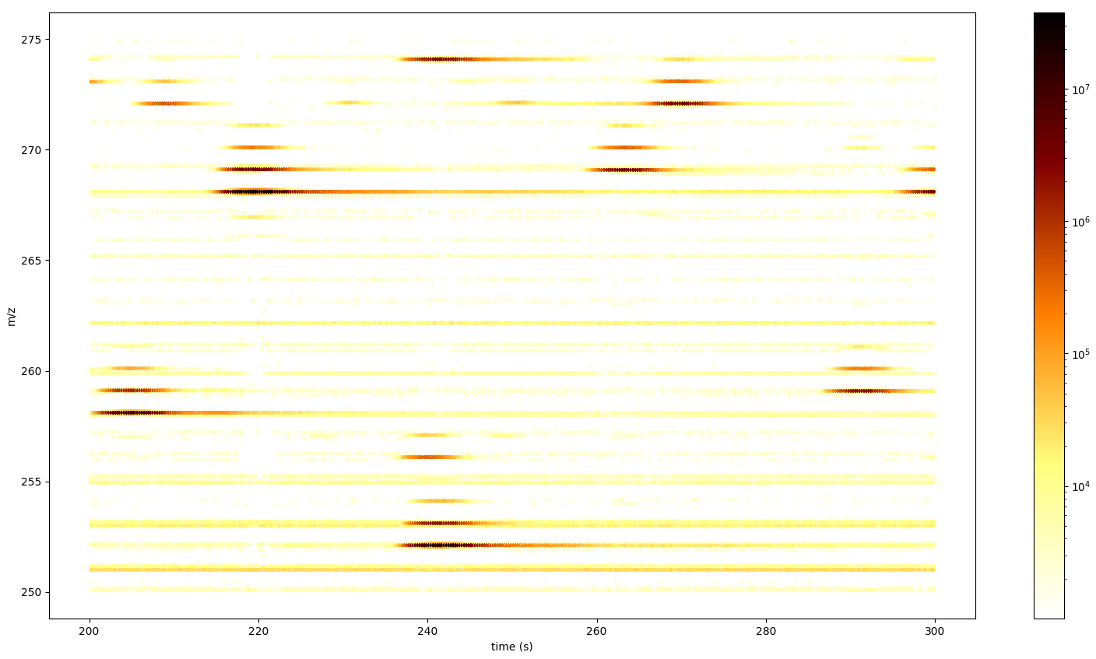Click the peak at m/z 272, time 270
1096x659 pixels.
pyautogui.click(x=681, y=103)
